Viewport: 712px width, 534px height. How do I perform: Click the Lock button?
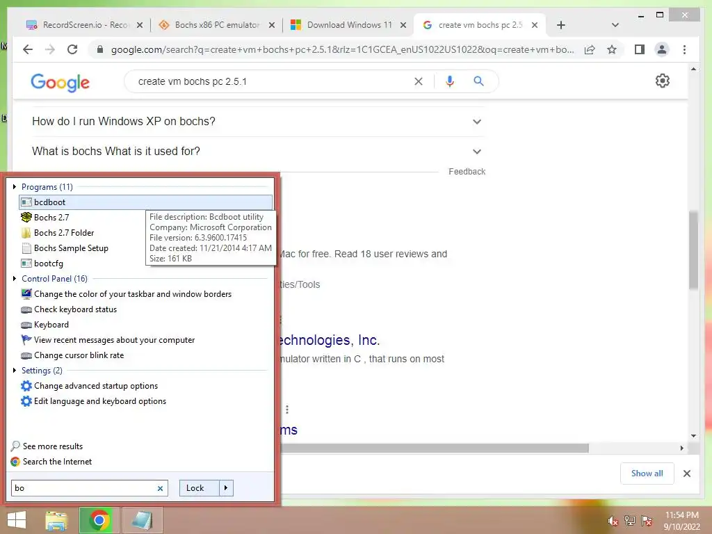(x=200, y=488)
